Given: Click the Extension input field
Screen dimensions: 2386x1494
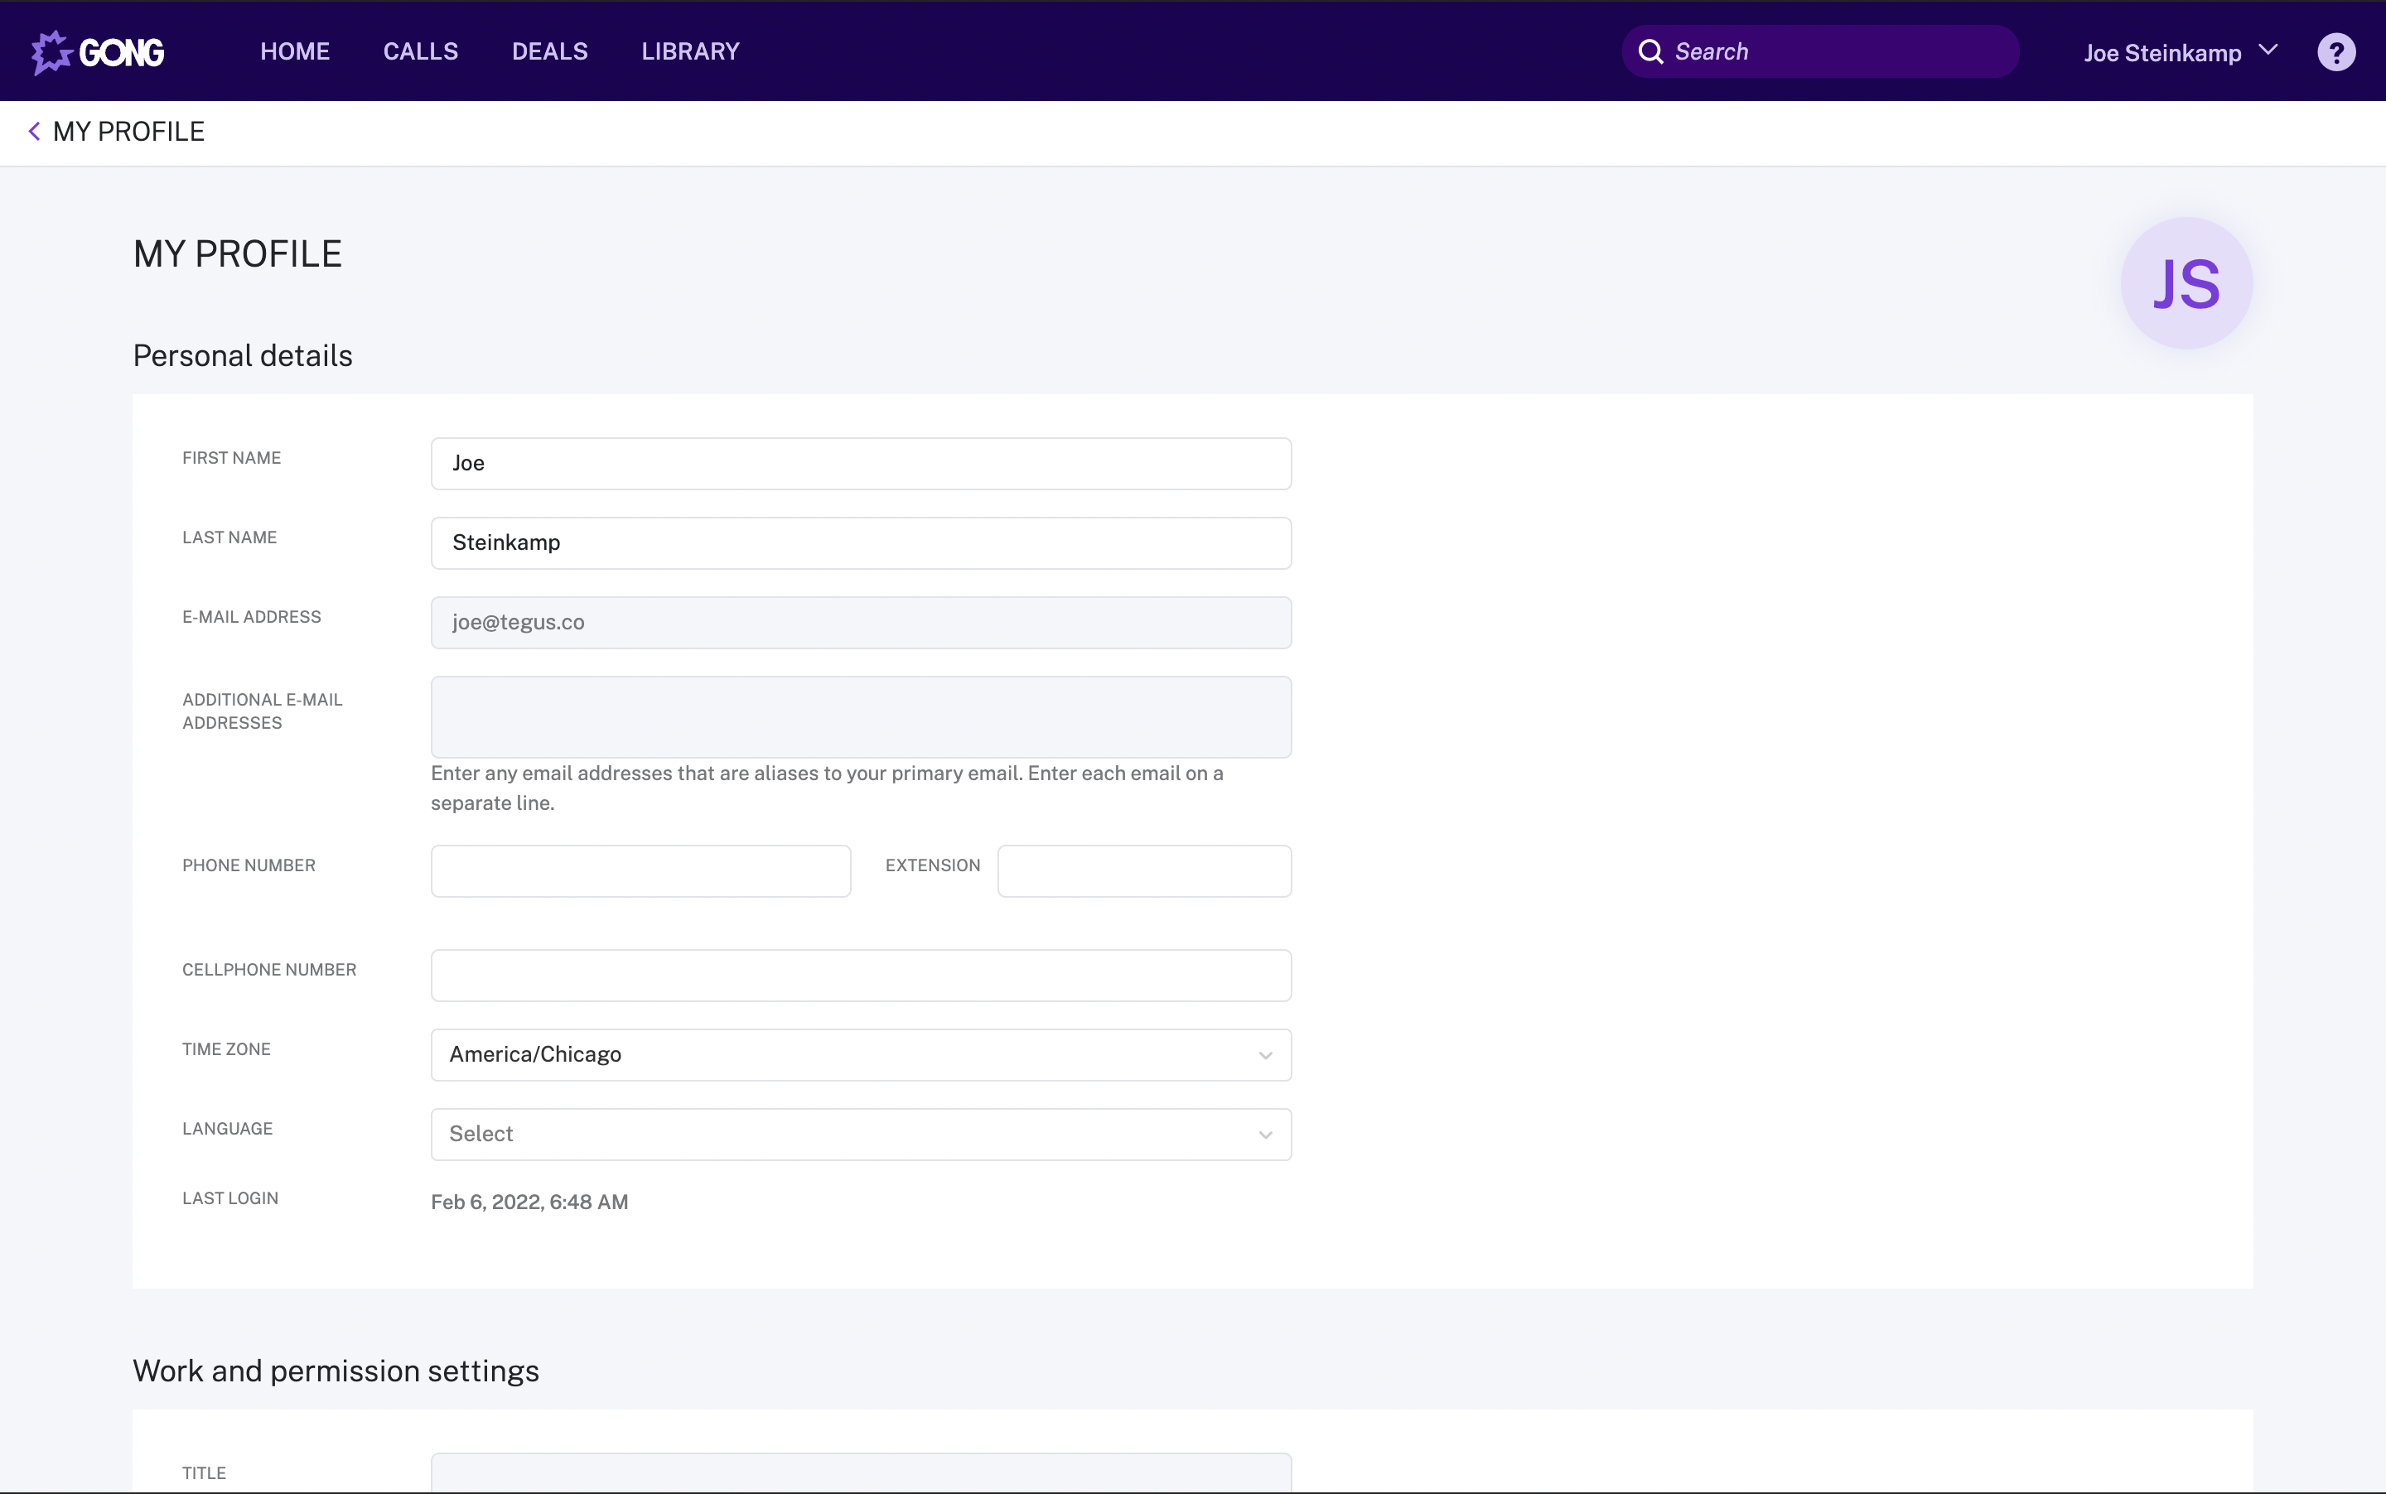Looking at the screenshot, I should 1143,870.
